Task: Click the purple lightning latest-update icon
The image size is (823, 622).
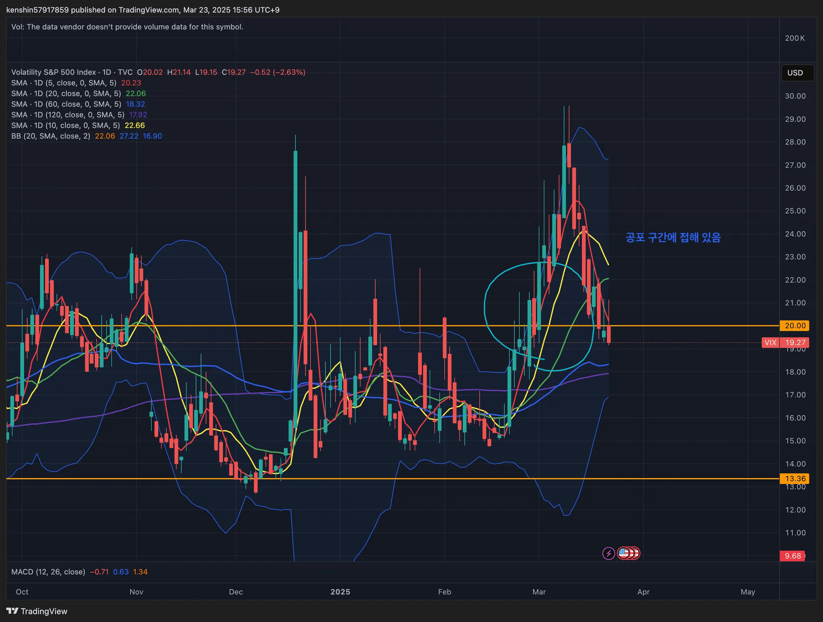Action: click(x=608, y=554)
